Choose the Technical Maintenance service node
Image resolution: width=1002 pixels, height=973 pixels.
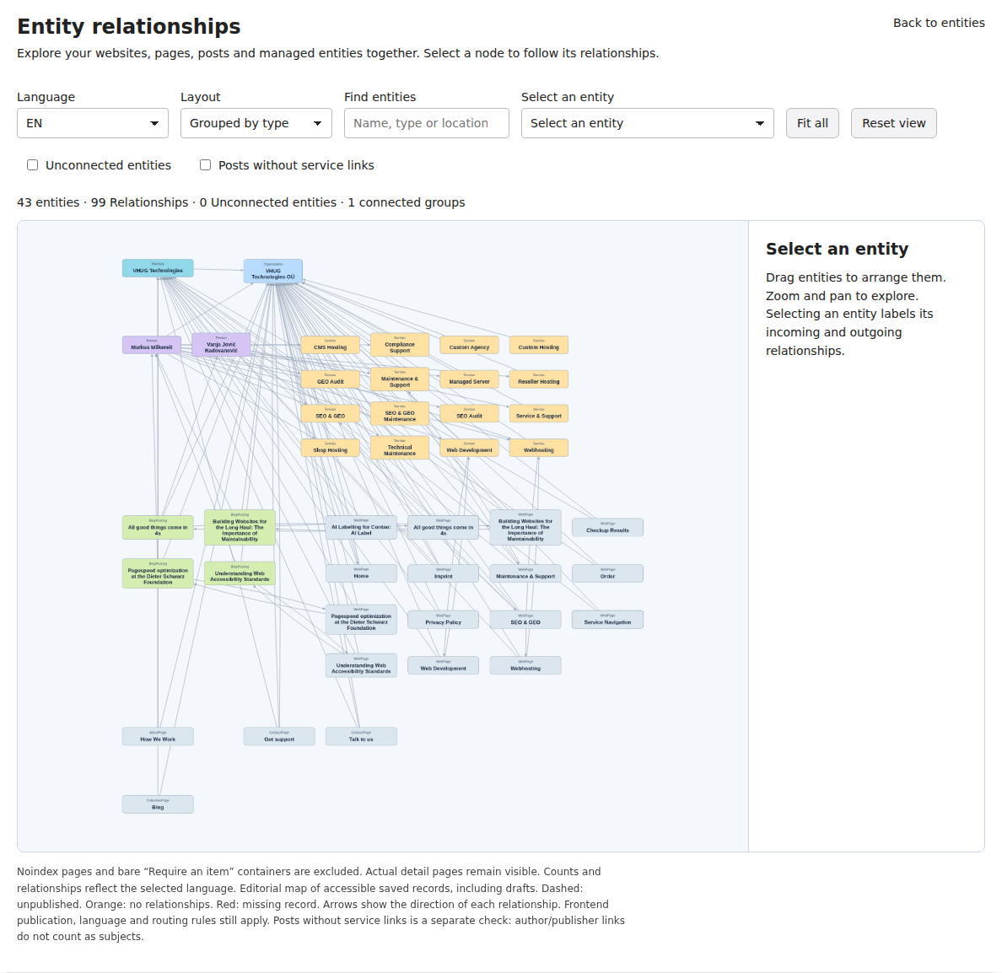click(x=400, y=448)
